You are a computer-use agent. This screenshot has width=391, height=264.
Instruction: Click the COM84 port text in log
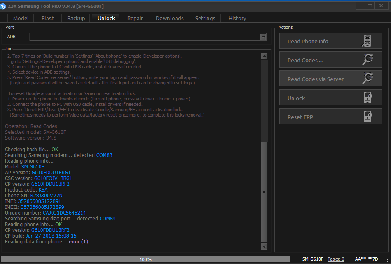(x=108, y=219)
